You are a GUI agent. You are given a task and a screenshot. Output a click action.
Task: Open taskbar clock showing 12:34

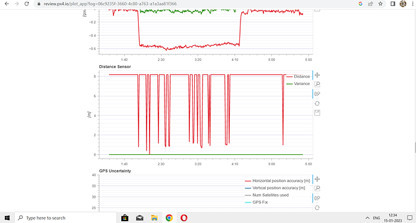coord(393,218)
